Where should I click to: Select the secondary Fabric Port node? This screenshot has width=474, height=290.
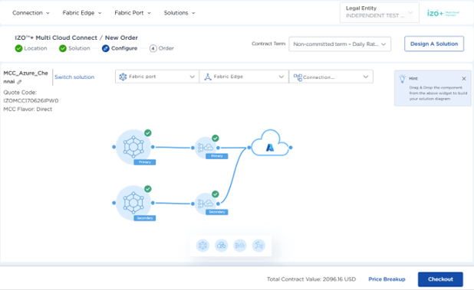tap(133, 203)
